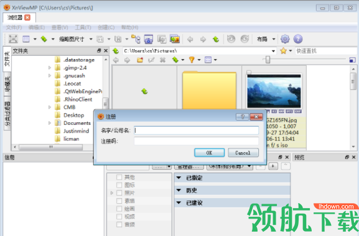Check the 绘画 category checkbox
Viewport: 359px width, 236px height.
pos(119,209)
